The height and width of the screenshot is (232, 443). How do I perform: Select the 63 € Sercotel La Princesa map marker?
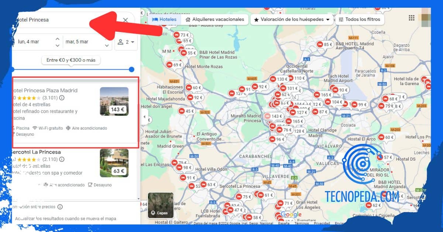[x=209, y=184]
